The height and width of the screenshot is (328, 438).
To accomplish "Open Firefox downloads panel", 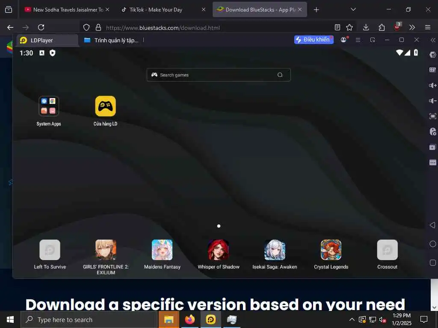I will 366,27.
